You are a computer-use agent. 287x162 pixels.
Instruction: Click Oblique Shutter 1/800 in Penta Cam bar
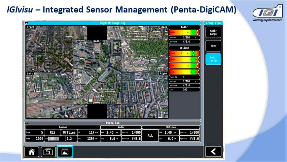pyautogui.click(x=189, y=132)
